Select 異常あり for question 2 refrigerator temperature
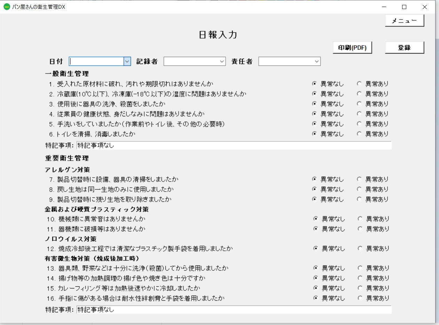 pyautogui.click(x=359, y=94)
